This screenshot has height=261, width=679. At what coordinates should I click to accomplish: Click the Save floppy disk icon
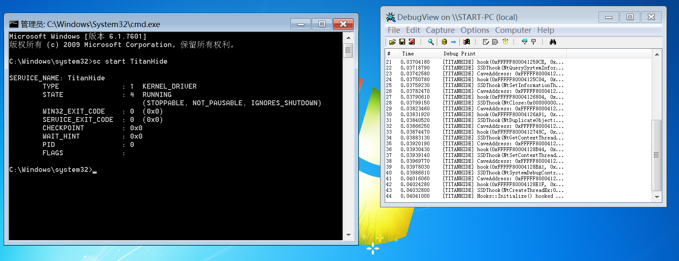[x=402, y=42]
